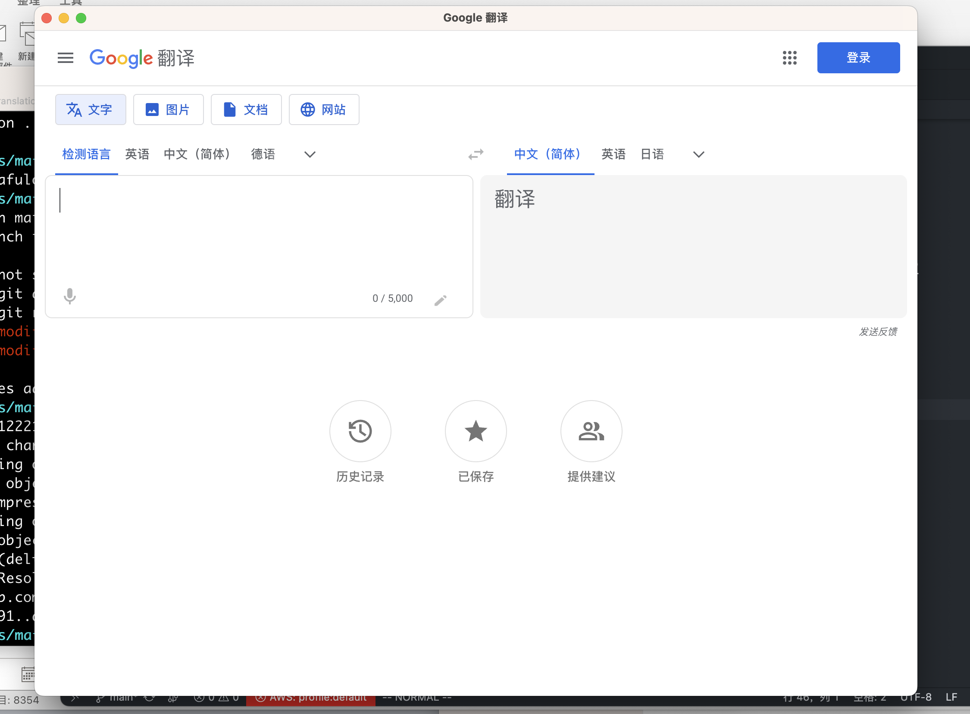Image resolution: width=970 pixels, height=714 pixels.
Task: Switch to 图片 image translation mode
Action: (x=168, y=110)
